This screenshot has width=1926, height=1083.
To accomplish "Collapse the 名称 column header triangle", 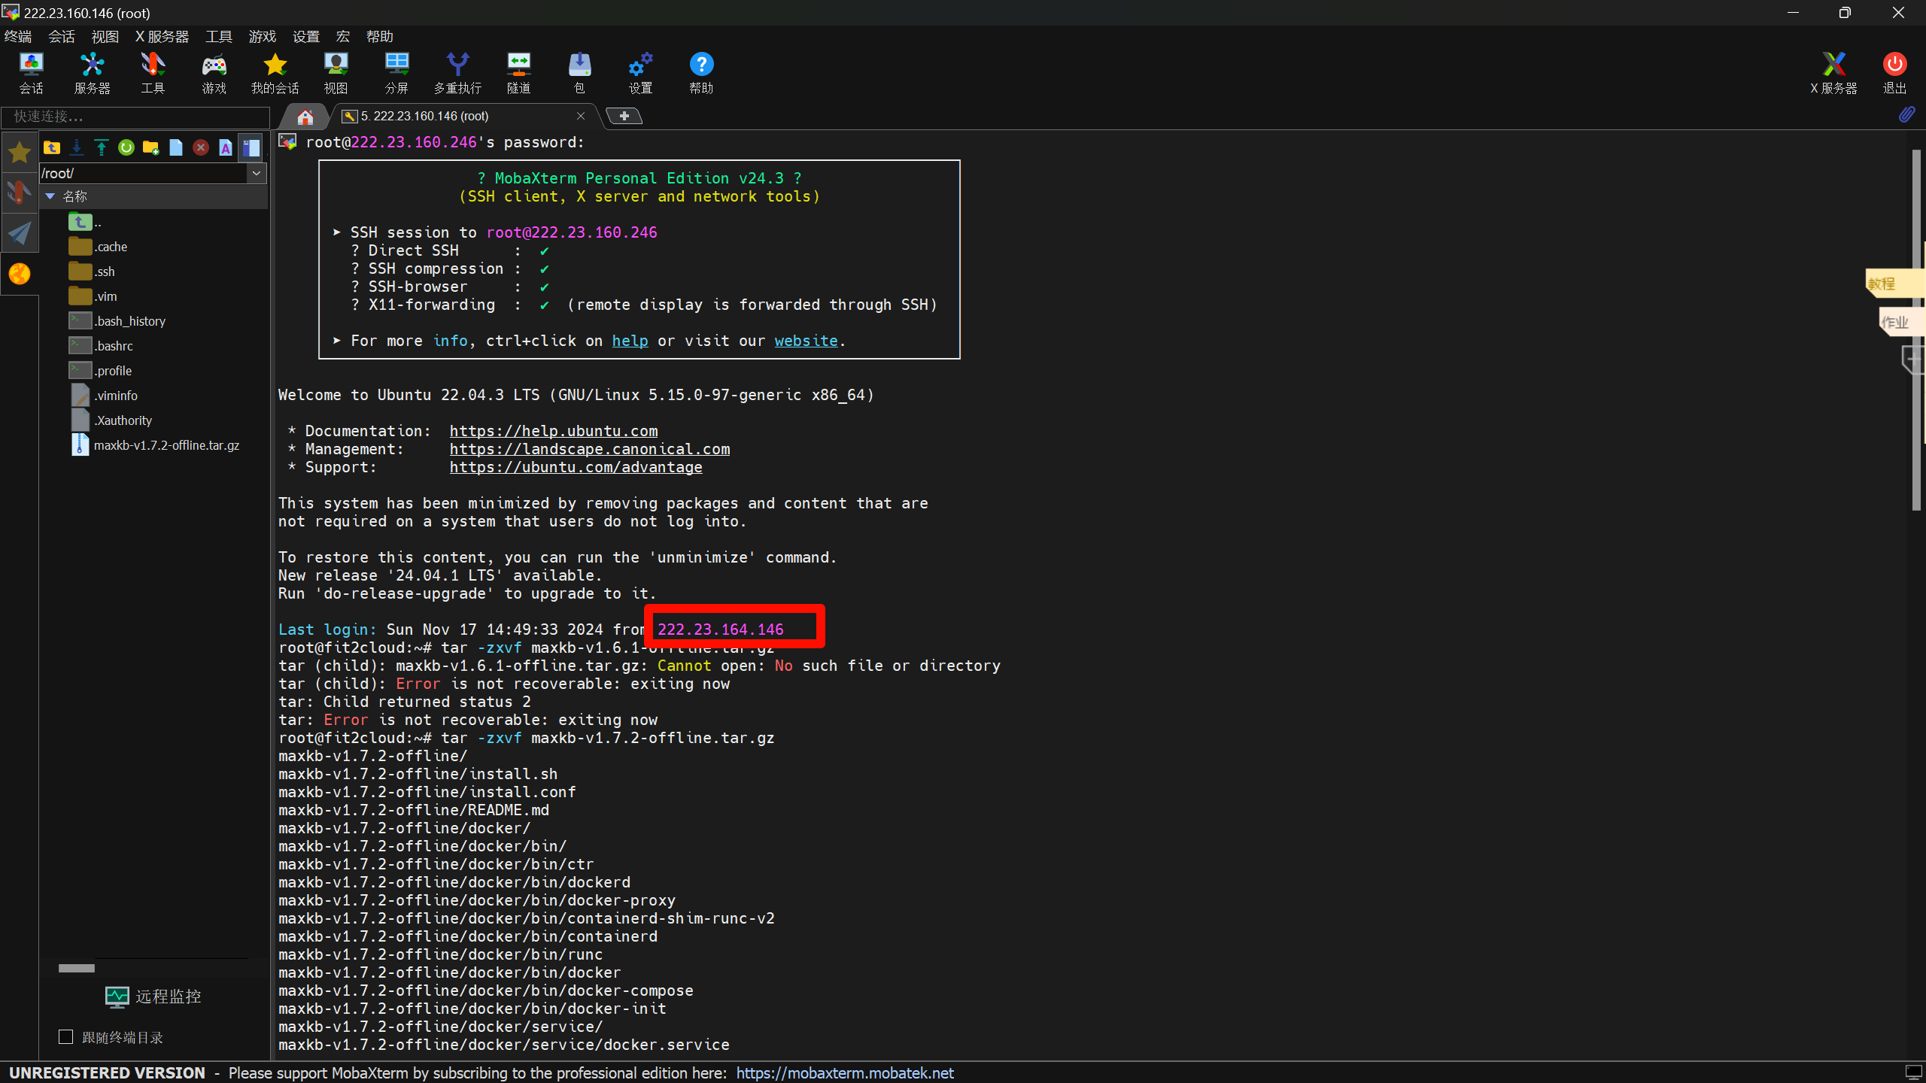I will pos(50,196).
